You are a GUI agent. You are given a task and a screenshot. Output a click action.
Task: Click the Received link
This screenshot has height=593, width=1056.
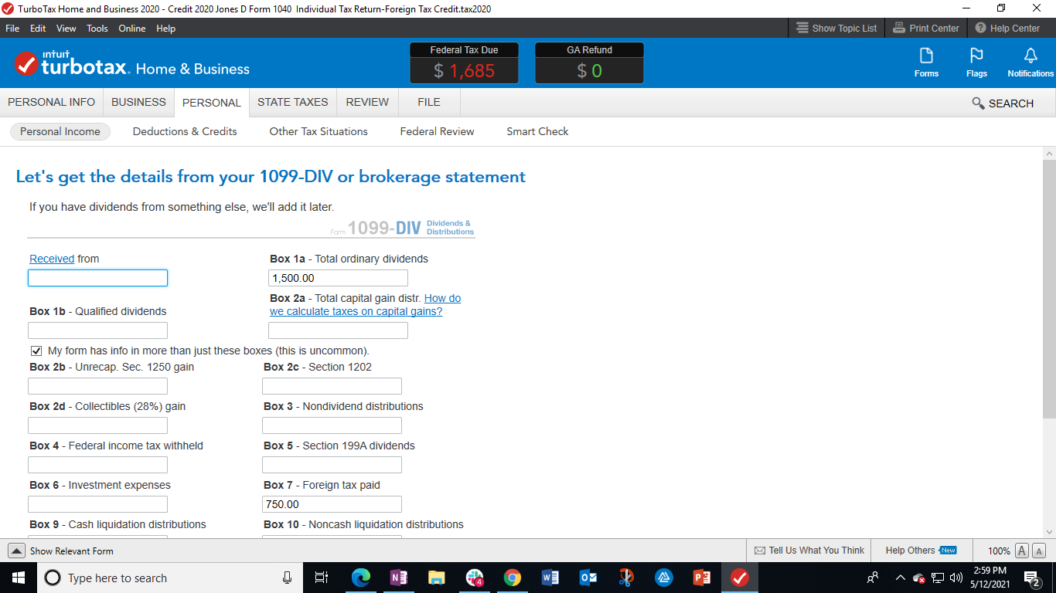[52, 259]
